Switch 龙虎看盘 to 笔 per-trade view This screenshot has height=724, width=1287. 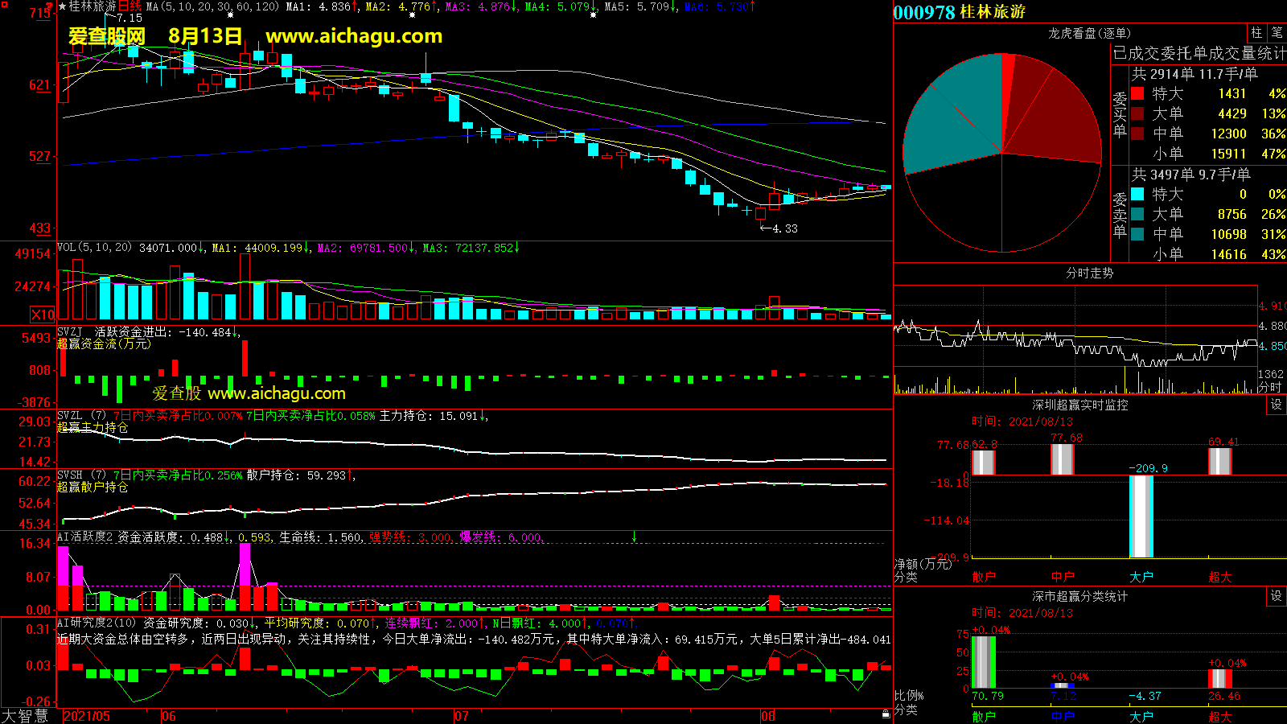[1277, 33]
